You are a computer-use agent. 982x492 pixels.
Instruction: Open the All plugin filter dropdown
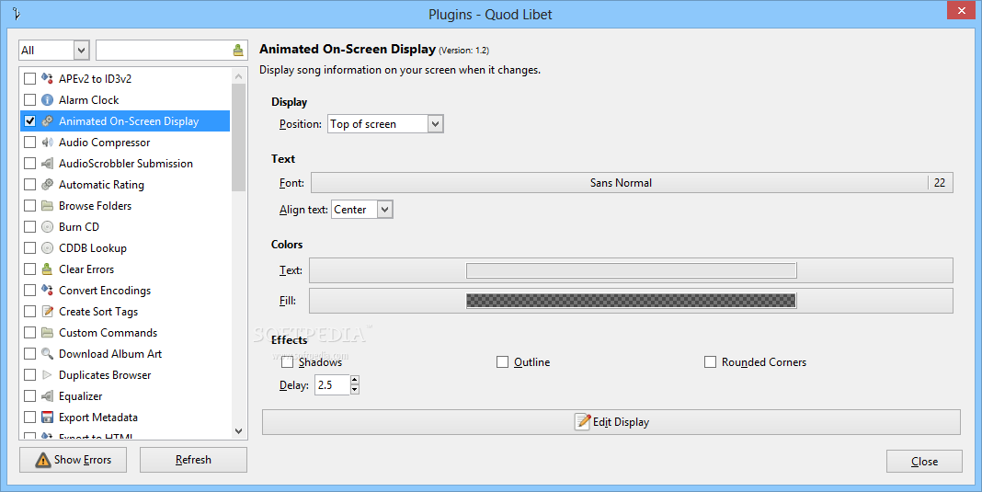[x=54, y=51]
